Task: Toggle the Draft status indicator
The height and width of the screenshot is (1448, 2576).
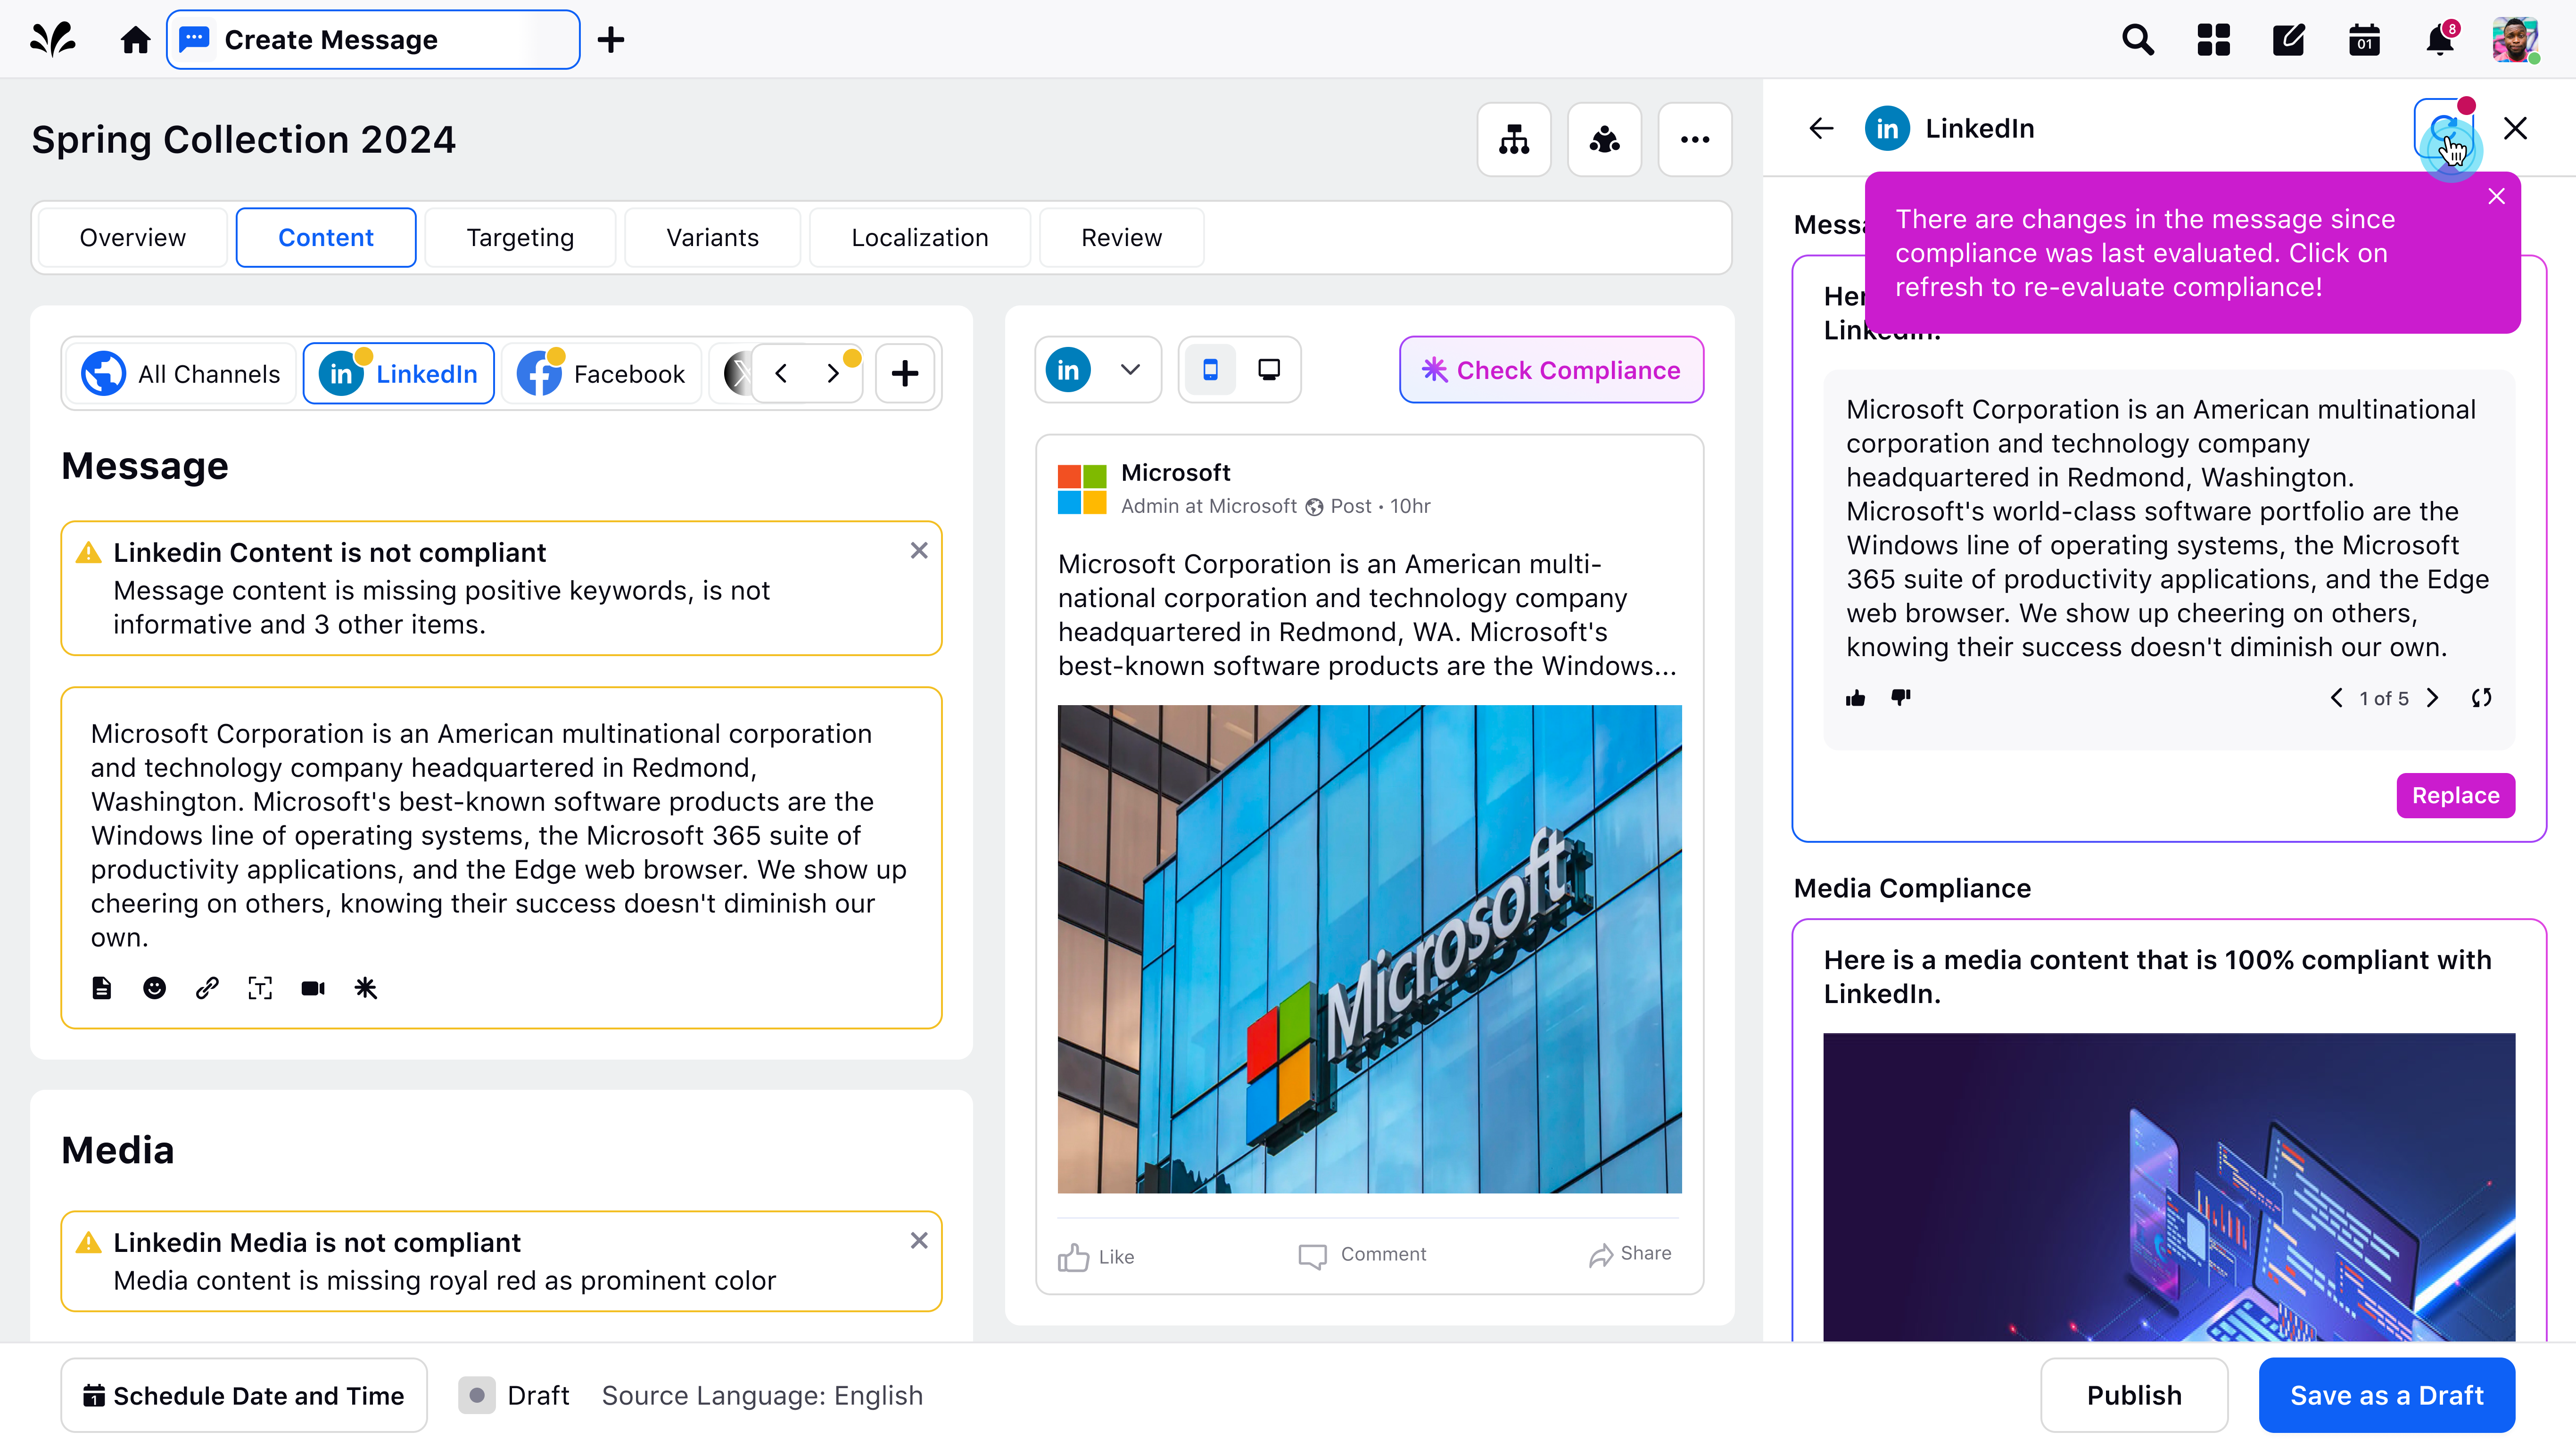Action: 477,1395
